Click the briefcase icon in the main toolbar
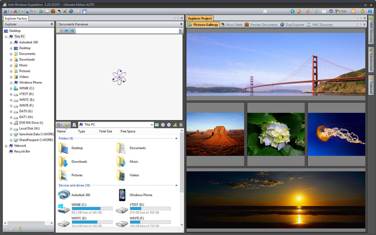Viewport: 376px width, 235px height. coord(53,11)
